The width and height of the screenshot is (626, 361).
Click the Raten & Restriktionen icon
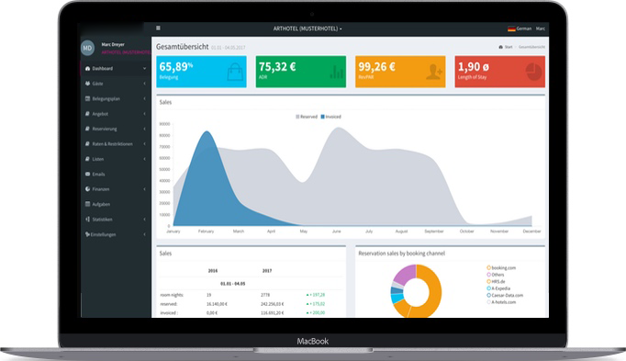pyautogui.click(x=87, y=144)
